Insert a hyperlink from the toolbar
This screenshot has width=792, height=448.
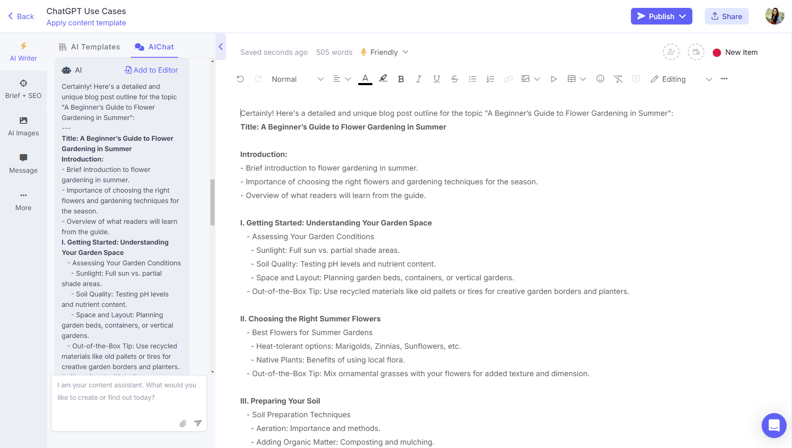[x=507, y=79]
